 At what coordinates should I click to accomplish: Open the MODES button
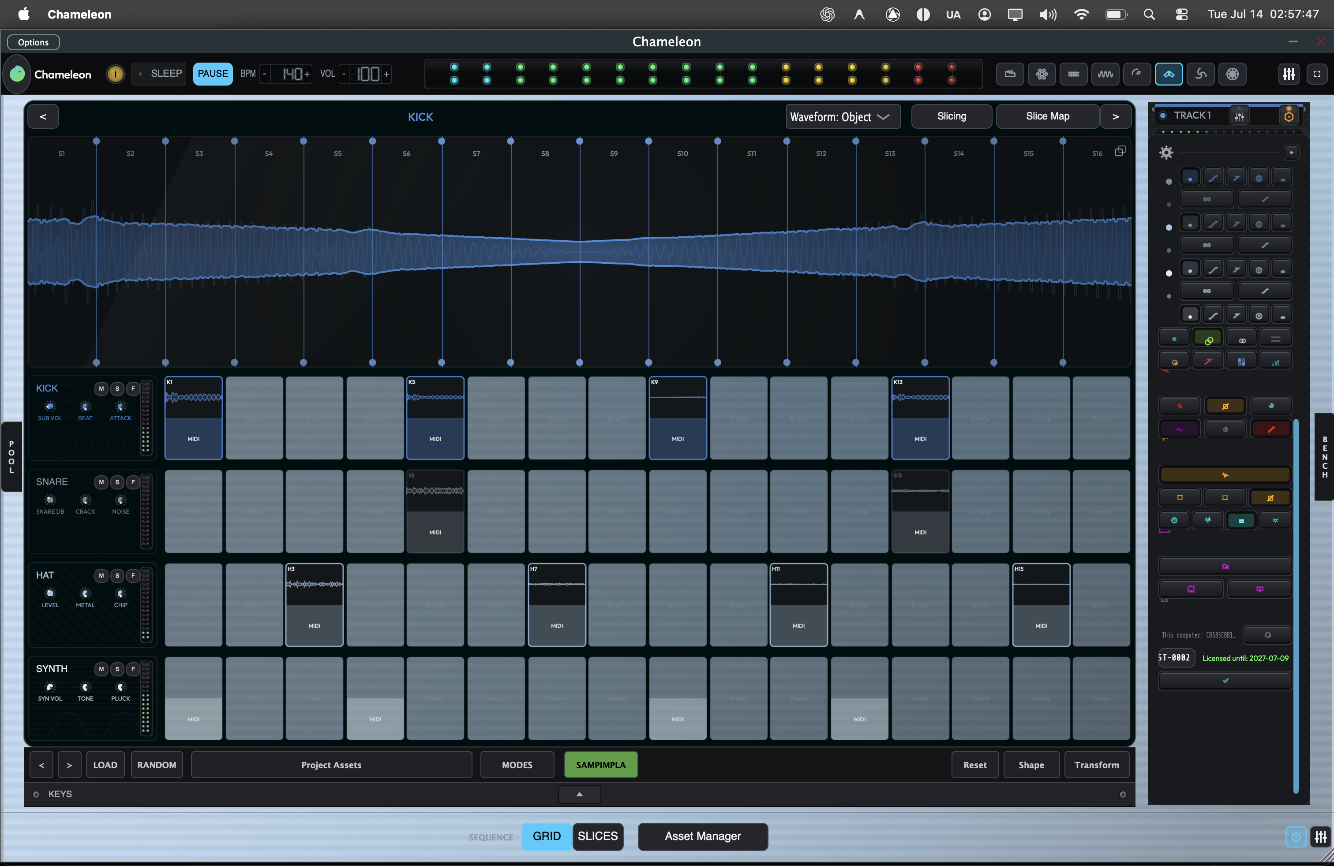click(517, 765)
